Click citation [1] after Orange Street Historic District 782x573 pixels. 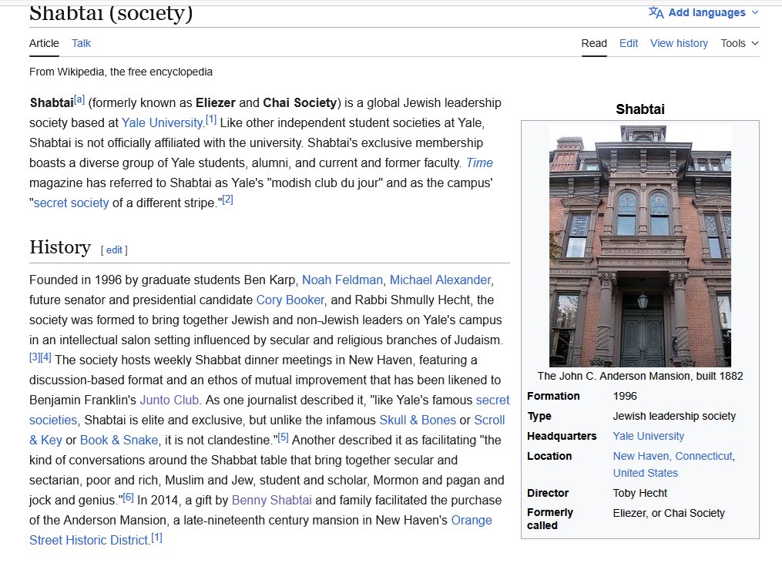pyautogui.click(x=156, y=537)
